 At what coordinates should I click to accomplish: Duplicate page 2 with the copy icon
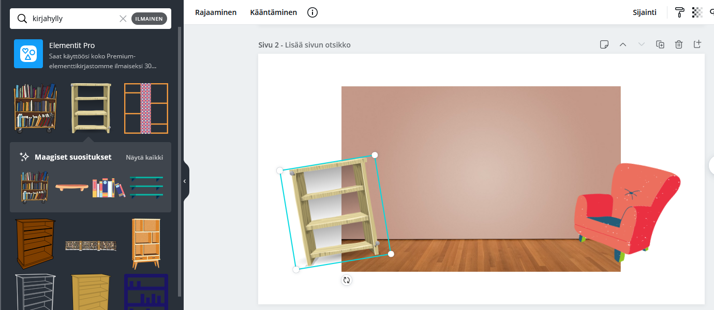pos(660,44)
